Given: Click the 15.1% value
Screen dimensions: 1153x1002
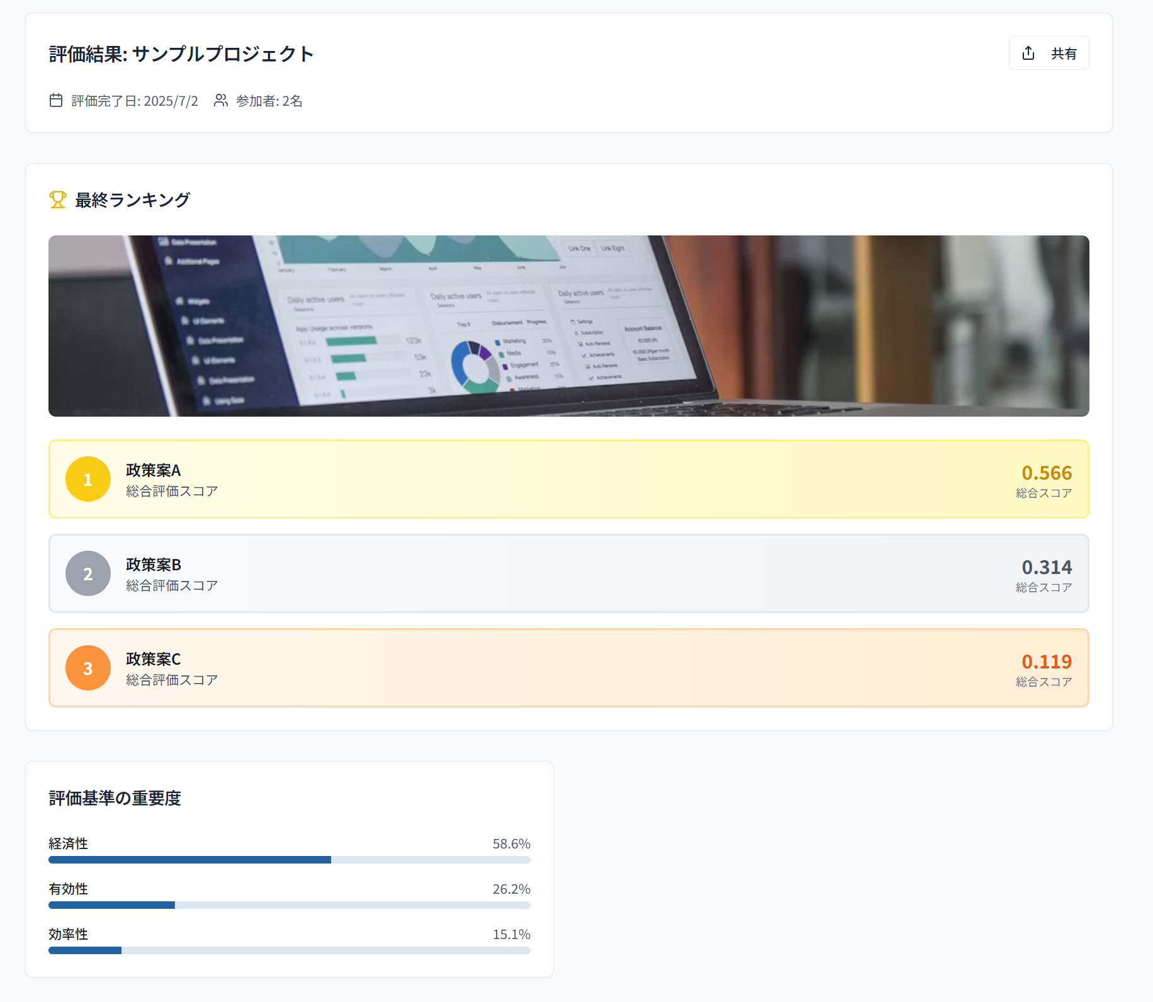Looking at the screenshot, I should (511, 934).
